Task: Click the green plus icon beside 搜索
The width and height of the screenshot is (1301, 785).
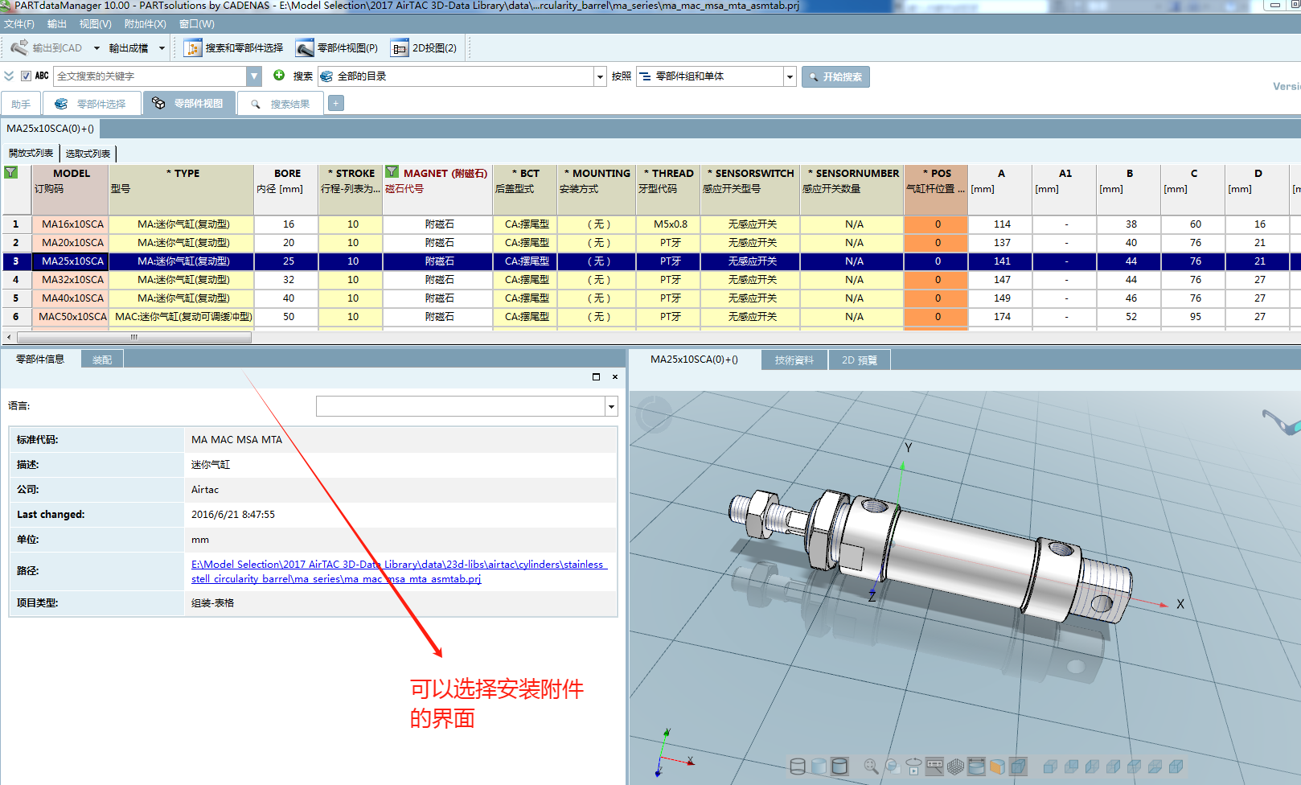Action: click(x=279, y=76)
